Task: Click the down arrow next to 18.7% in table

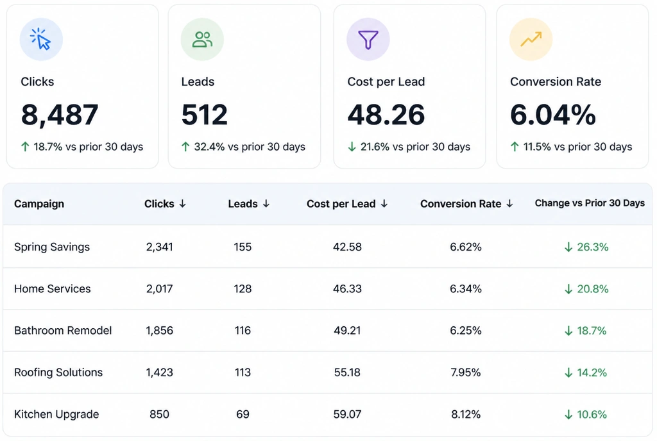Action: 568,331
